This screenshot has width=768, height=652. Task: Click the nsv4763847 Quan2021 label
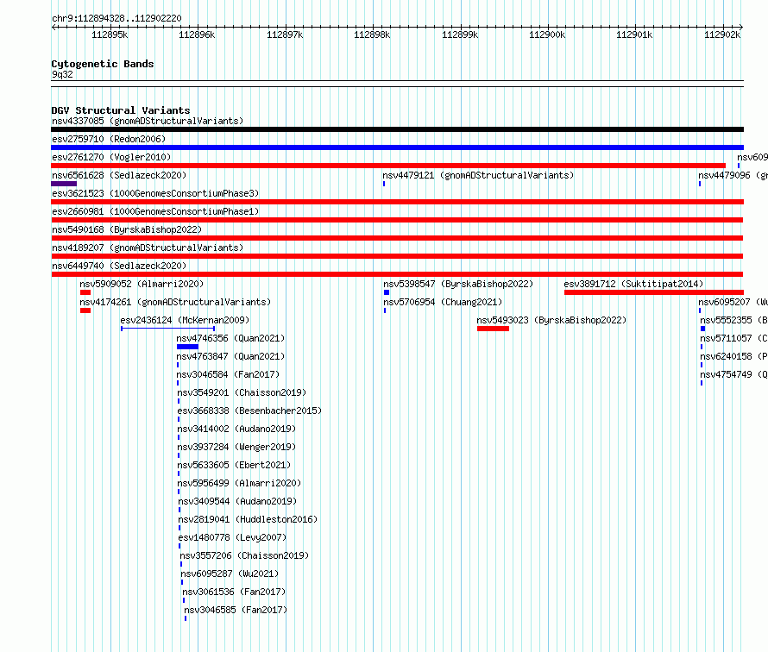(230, 356)
